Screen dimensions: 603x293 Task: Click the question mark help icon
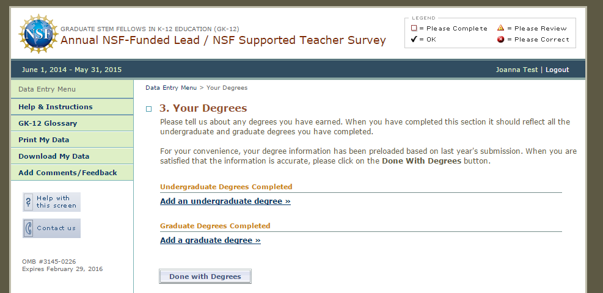pyautogui.click(x=29, y=202)
